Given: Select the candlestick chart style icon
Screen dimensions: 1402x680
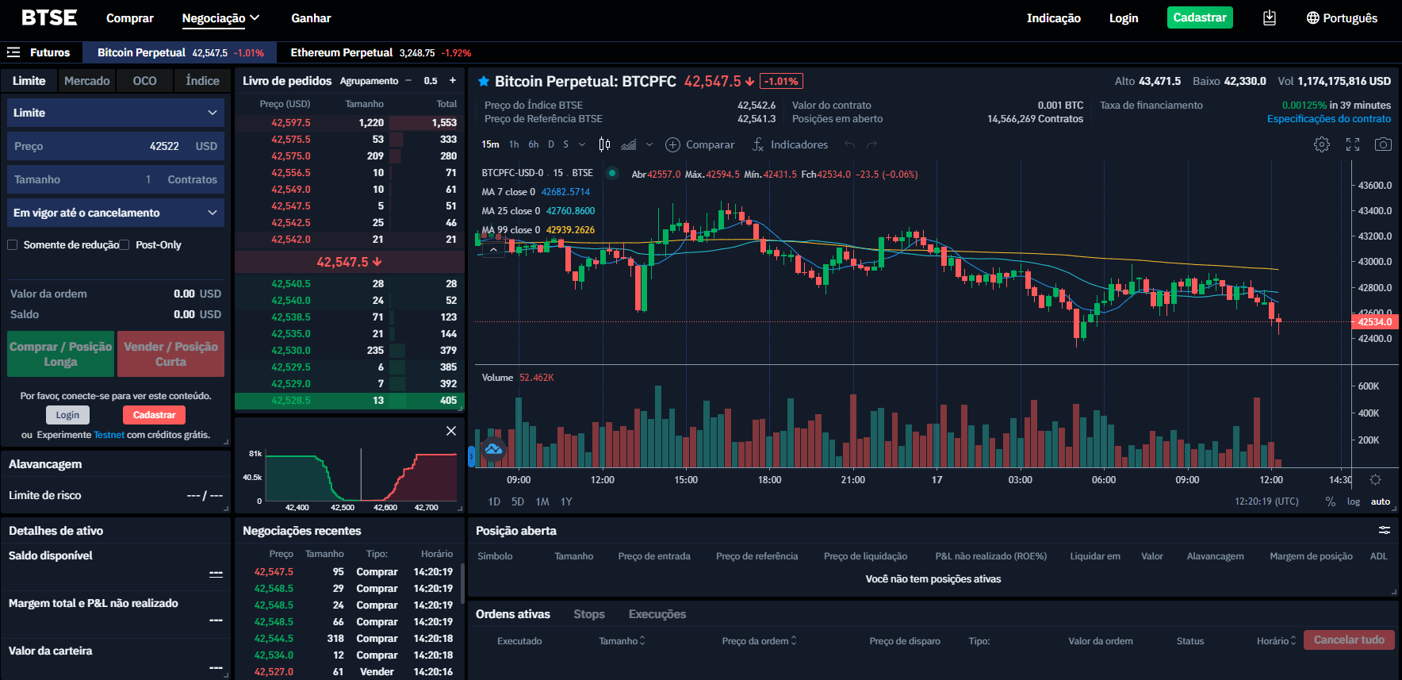Looking at the screenshot, I should point(604,144).
